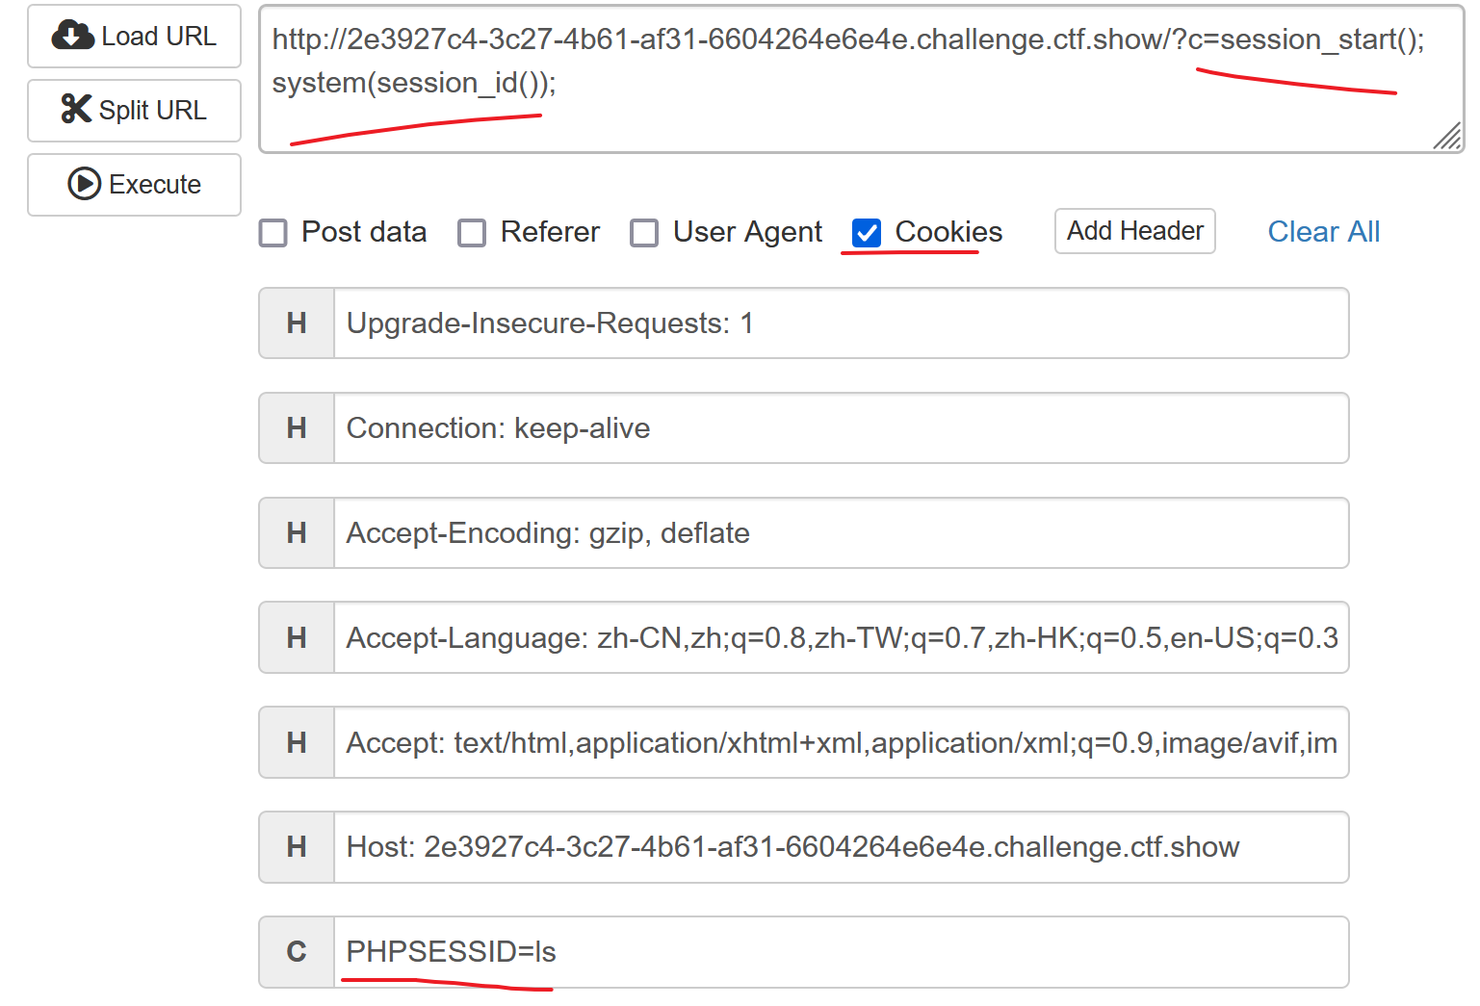Viewport: 1480px width, 1006px height.
Task: Click the Load URL button
Action: [134, 37]
